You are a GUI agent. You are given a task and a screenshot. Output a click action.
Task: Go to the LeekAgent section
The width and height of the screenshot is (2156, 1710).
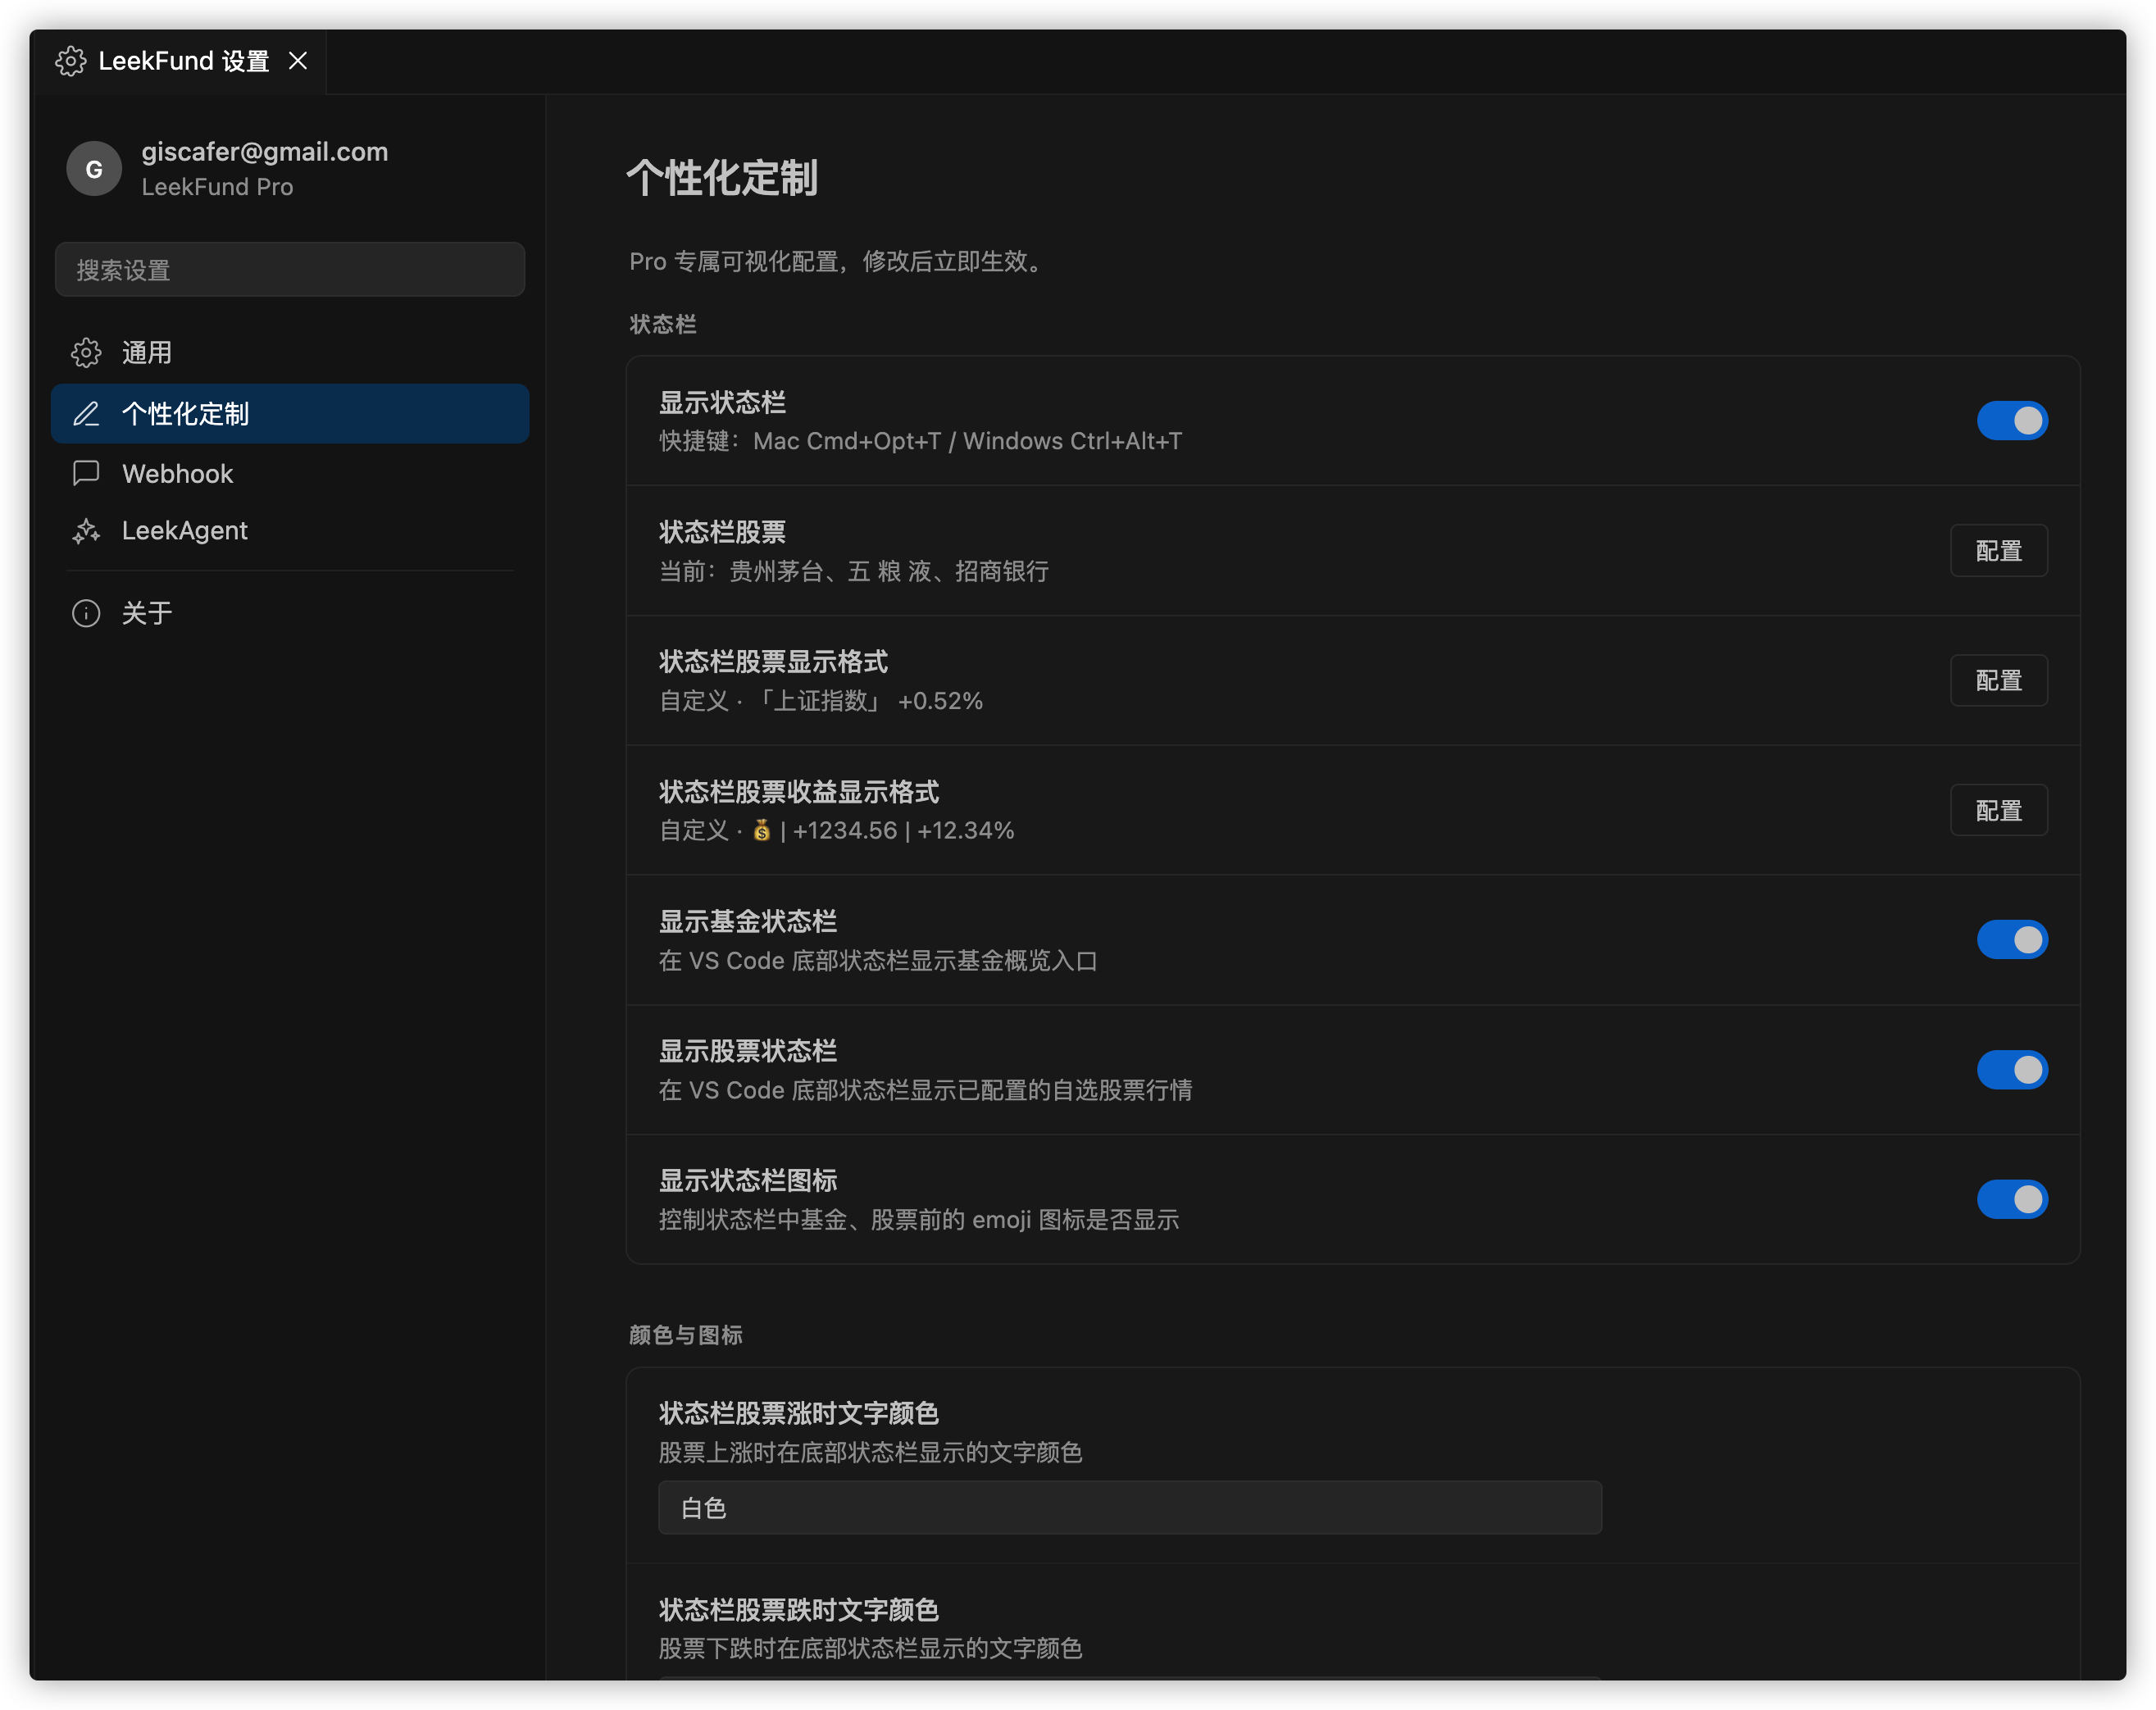[x=290, y=530]
